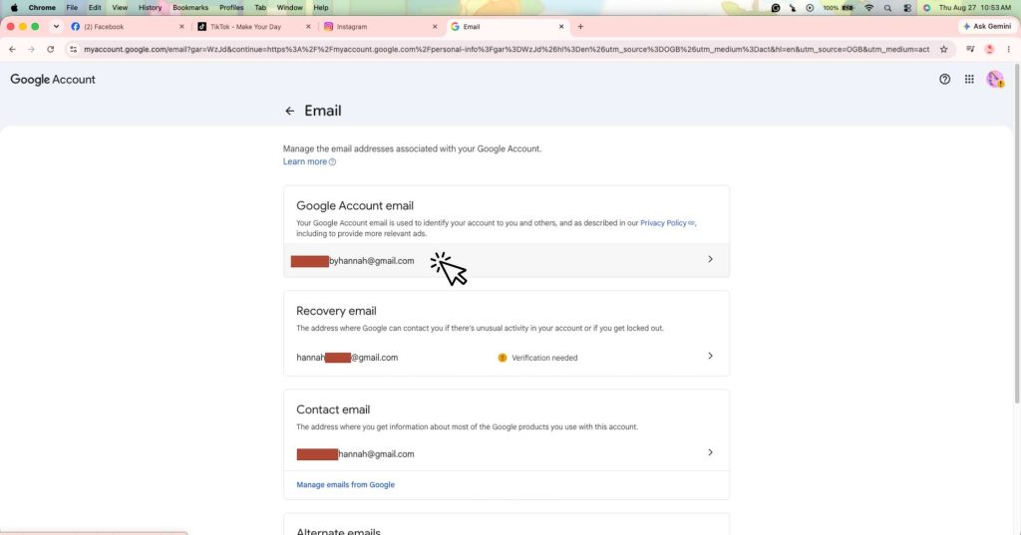Click the site information icon in address bar
The height and width of the screenshot is (535, 1021).
click(x=73, y=49)
